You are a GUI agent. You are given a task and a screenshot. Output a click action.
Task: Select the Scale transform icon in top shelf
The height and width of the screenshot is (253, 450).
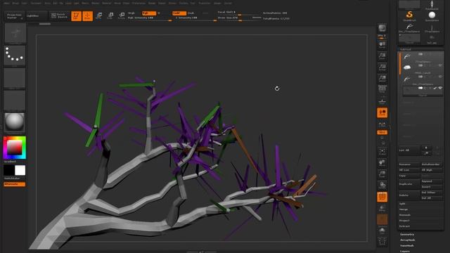pos(110,15)
